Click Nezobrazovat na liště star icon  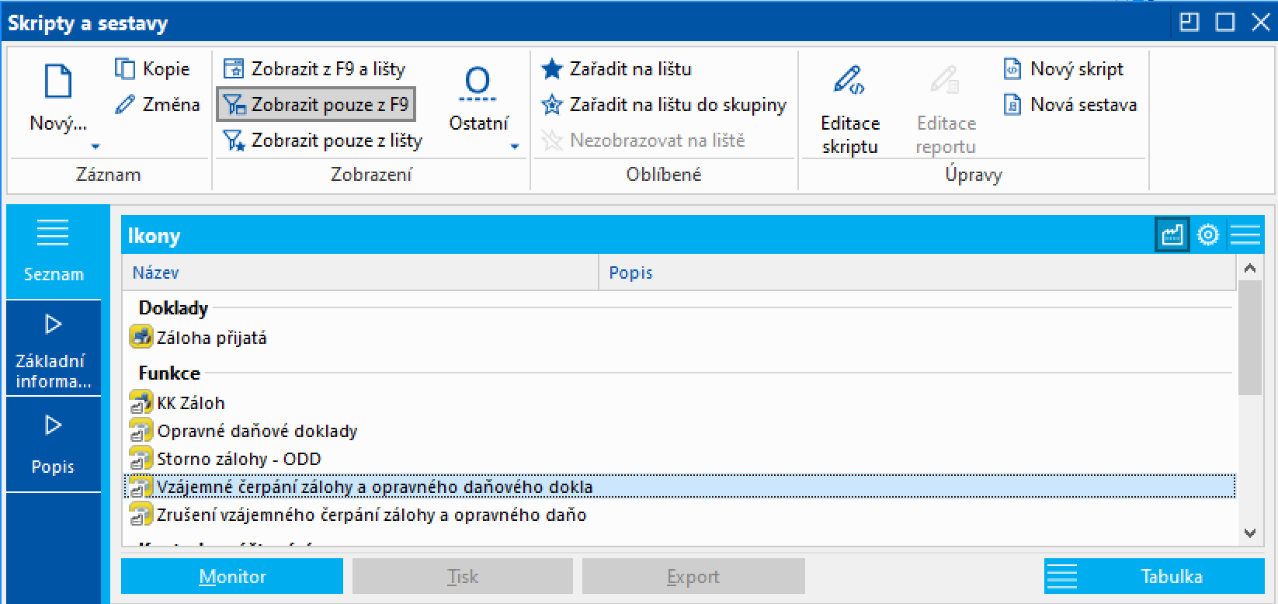552,141
